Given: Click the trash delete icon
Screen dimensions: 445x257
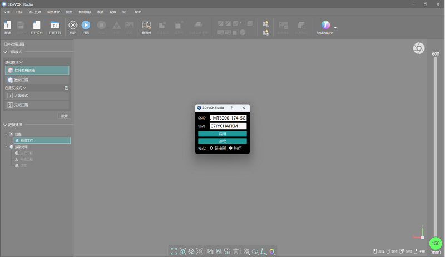Looking at the screenshot, I should (x=236, y=251).
